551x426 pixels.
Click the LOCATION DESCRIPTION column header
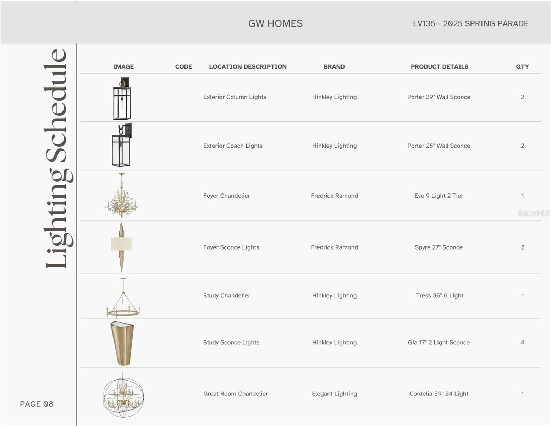tap(248, 66)
